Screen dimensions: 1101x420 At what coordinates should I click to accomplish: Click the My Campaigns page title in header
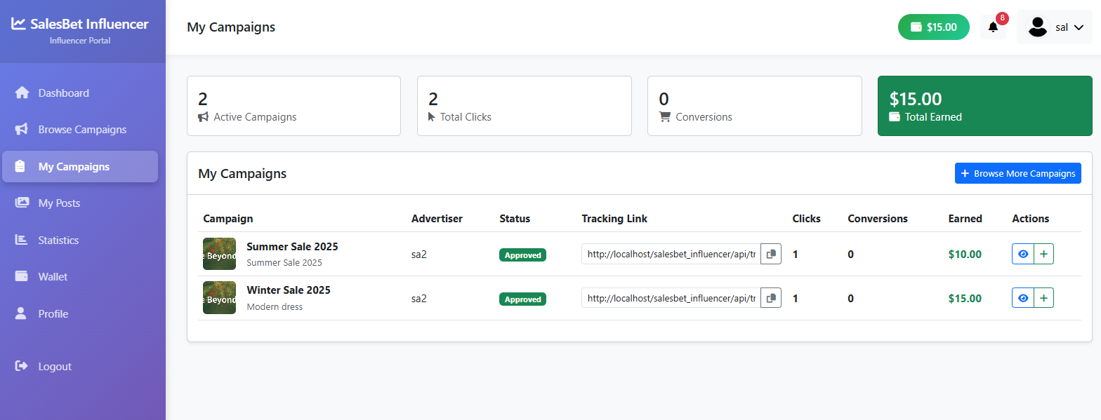click(x=231, y=27)
